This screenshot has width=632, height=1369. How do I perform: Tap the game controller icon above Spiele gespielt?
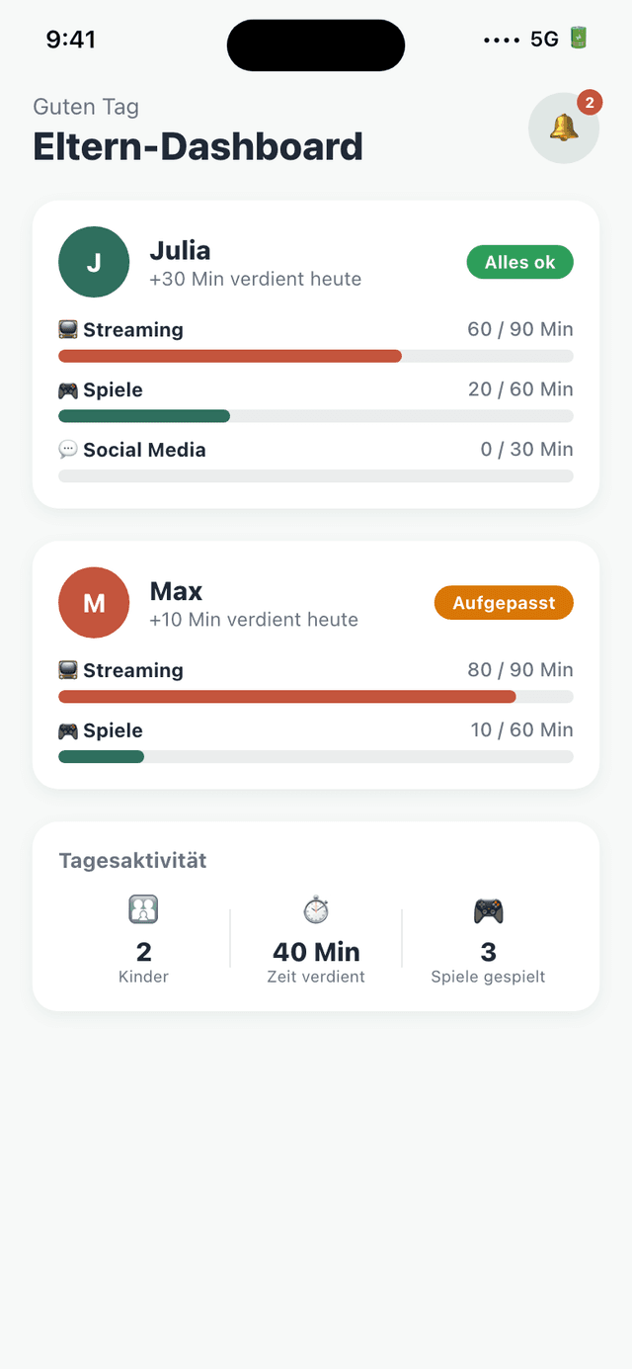[x=488, y=909]
